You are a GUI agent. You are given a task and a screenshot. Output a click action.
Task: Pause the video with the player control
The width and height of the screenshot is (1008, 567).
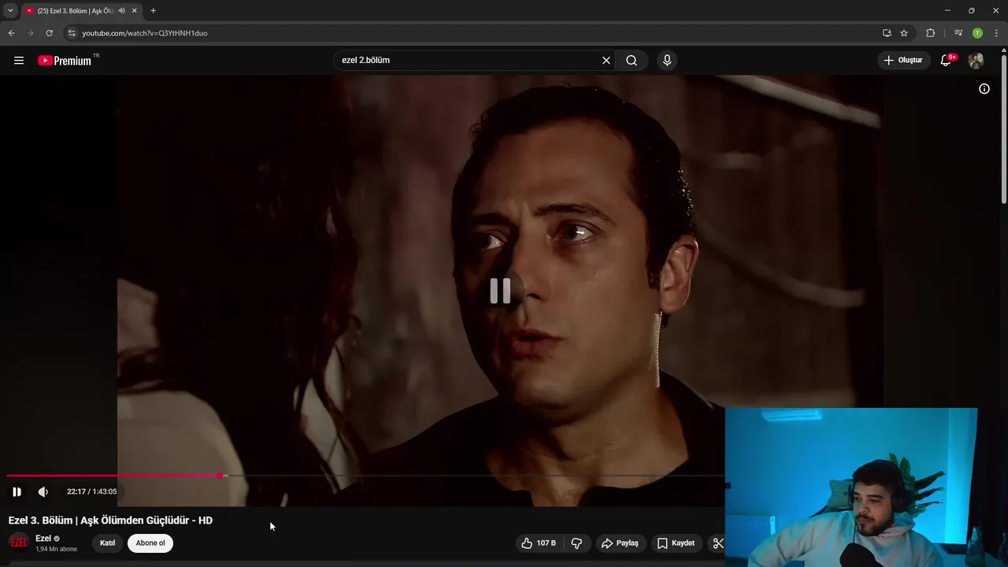(17, 491)
